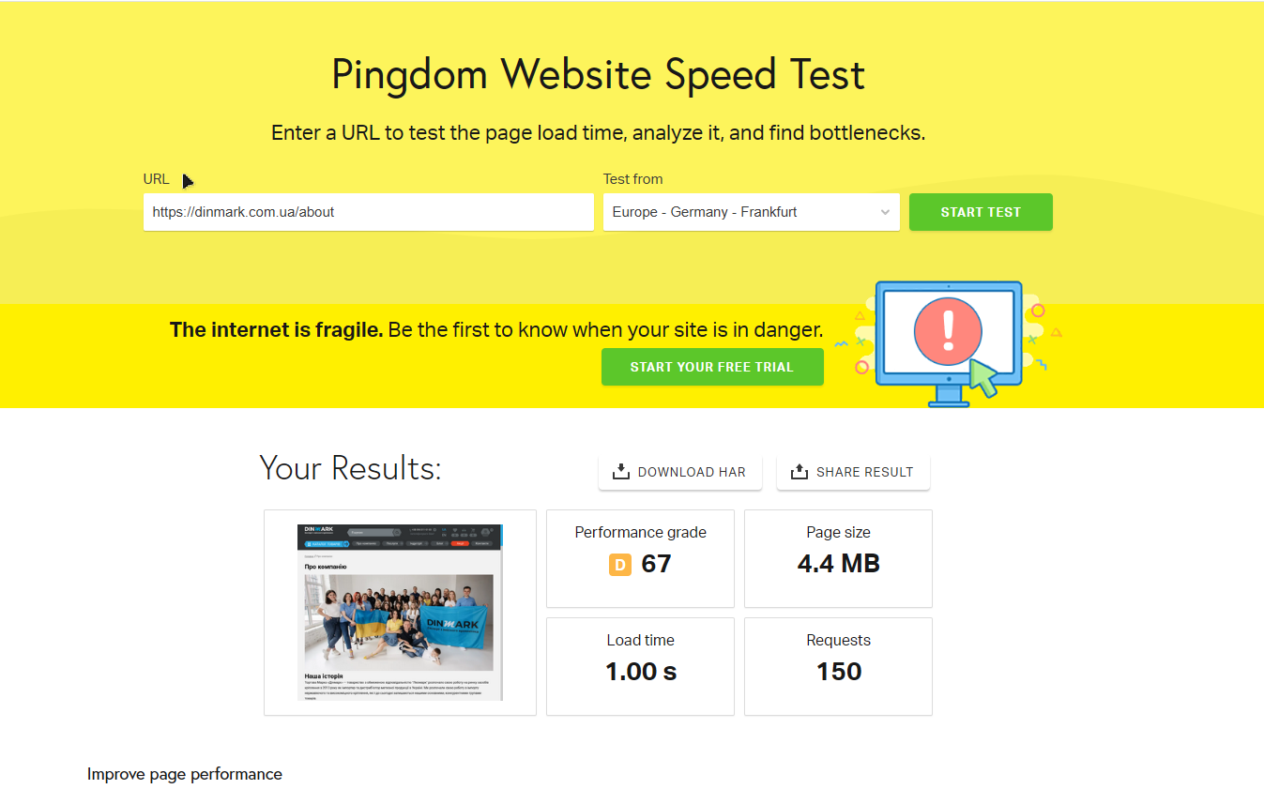
Task: Click the START TEST button
Action: click(x=981, y=212)
